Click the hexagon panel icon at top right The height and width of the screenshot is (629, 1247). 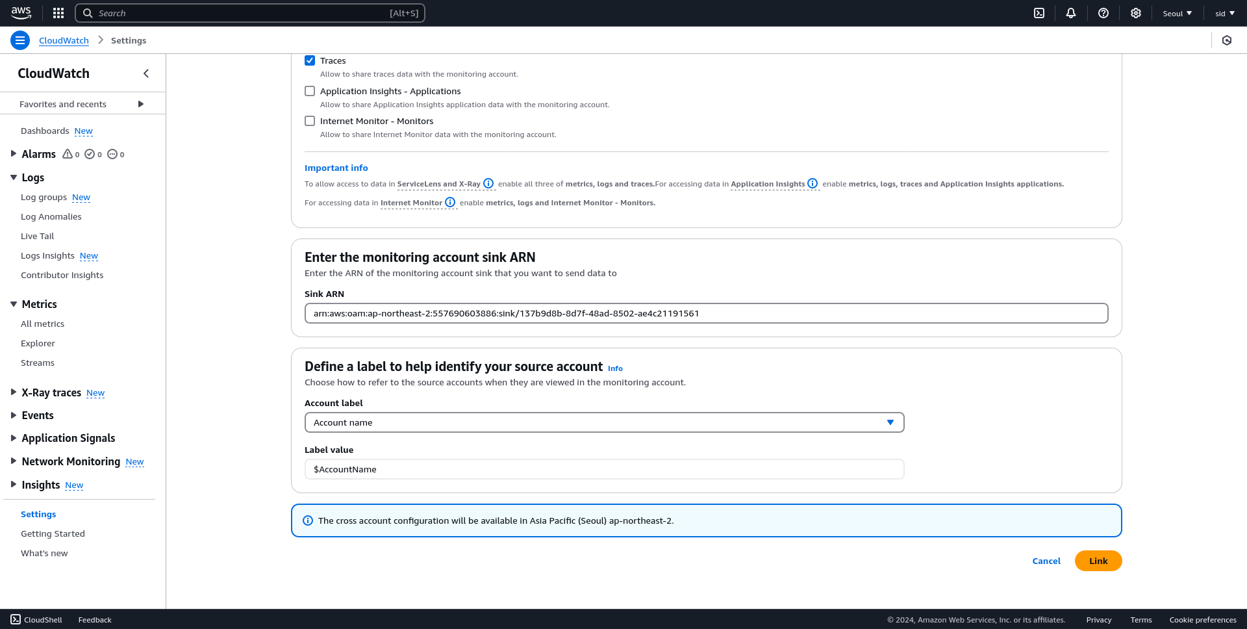click(1227, 40)
